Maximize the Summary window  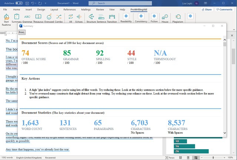coord(213,26)
